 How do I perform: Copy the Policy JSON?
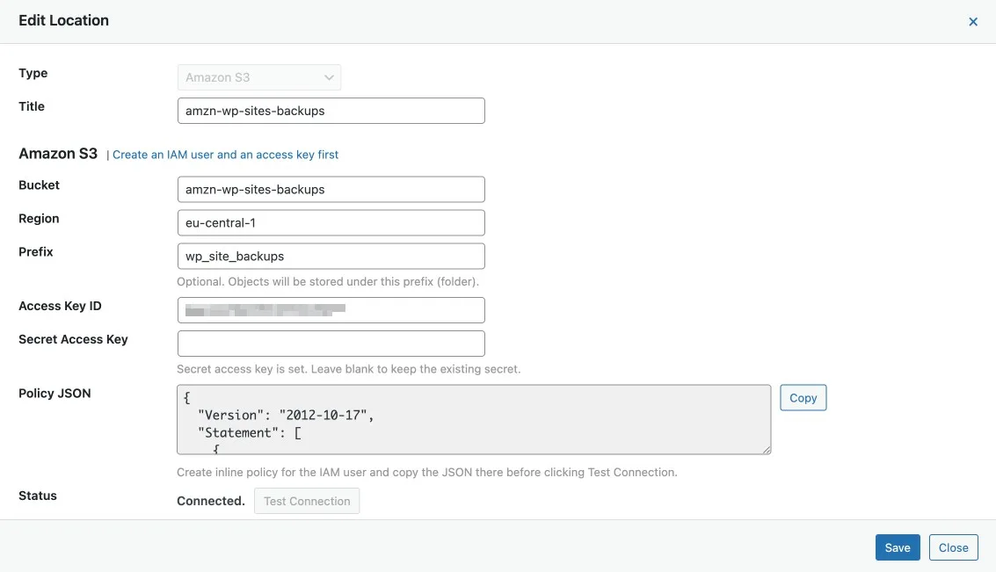tap(803, 398)
